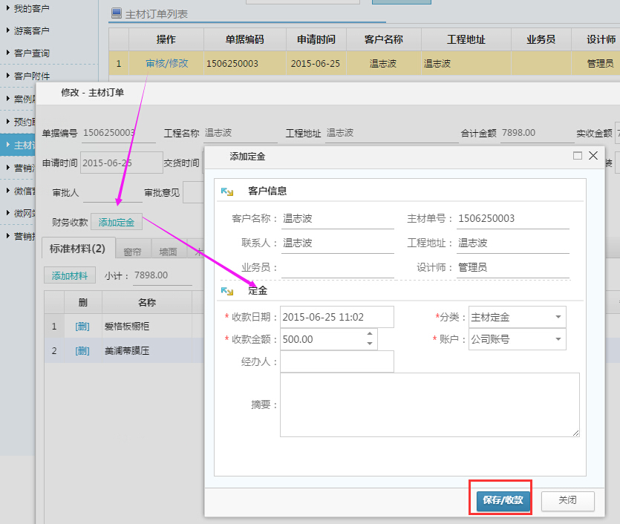Click the textarea resize handle
Screen dimensions: 620x524
575,432
